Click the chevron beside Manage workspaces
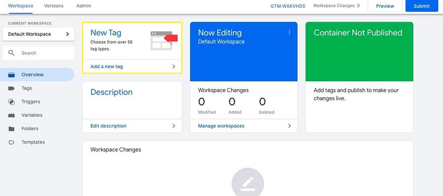This screenshot has width=443, height=196. click(x=289, y=126)
